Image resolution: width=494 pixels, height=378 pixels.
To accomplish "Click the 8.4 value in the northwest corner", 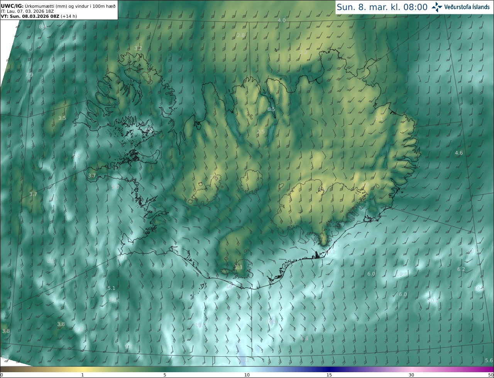I will pyautogui.click(x=42, y=26).
